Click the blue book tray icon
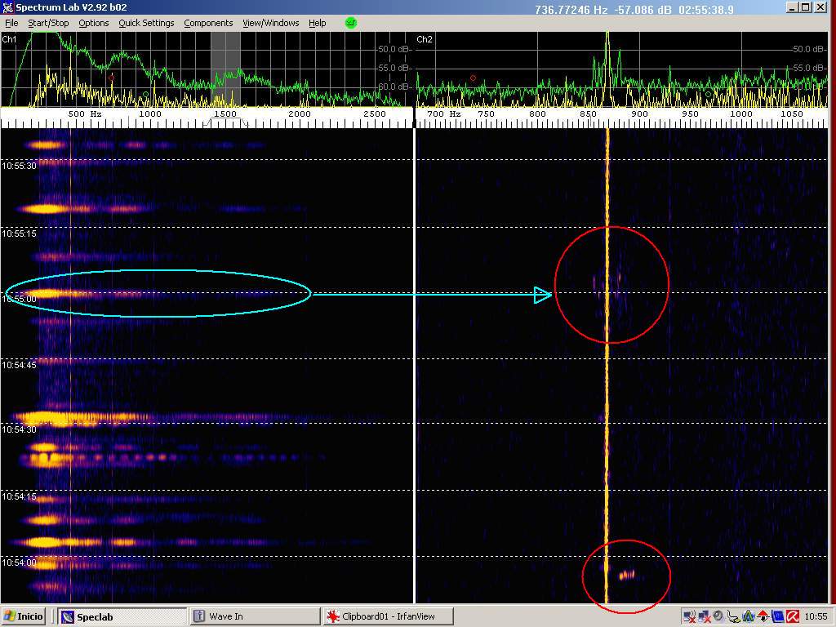Screen dimensions: 836x627 tap(776, 616)
